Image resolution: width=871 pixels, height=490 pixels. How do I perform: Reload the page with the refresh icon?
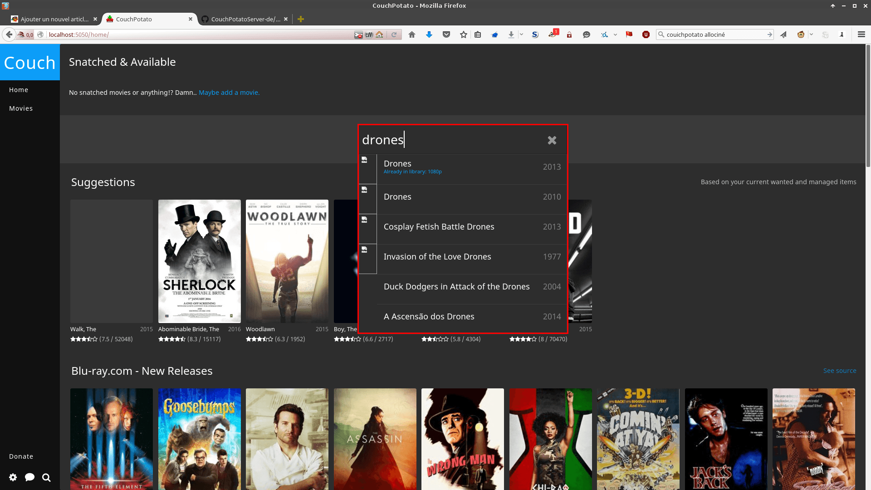coord(394,34)
